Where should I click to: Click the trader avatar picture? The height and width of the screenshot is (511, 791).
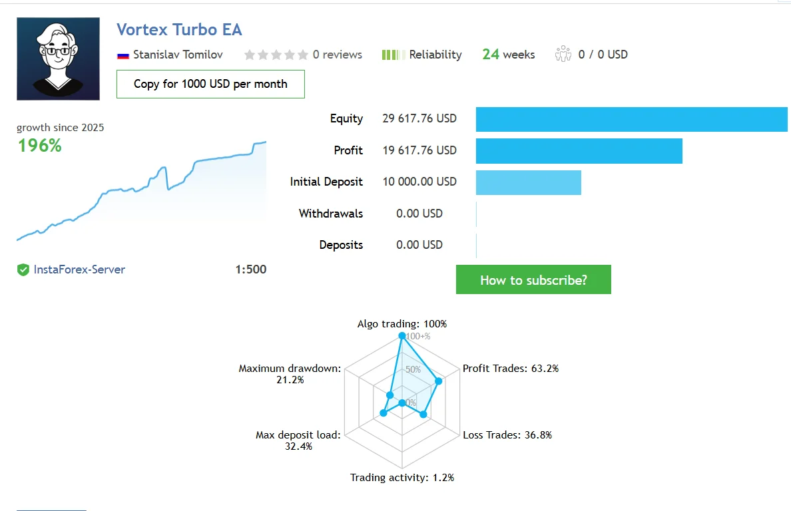pyautogui.click(x=58, y=59)
